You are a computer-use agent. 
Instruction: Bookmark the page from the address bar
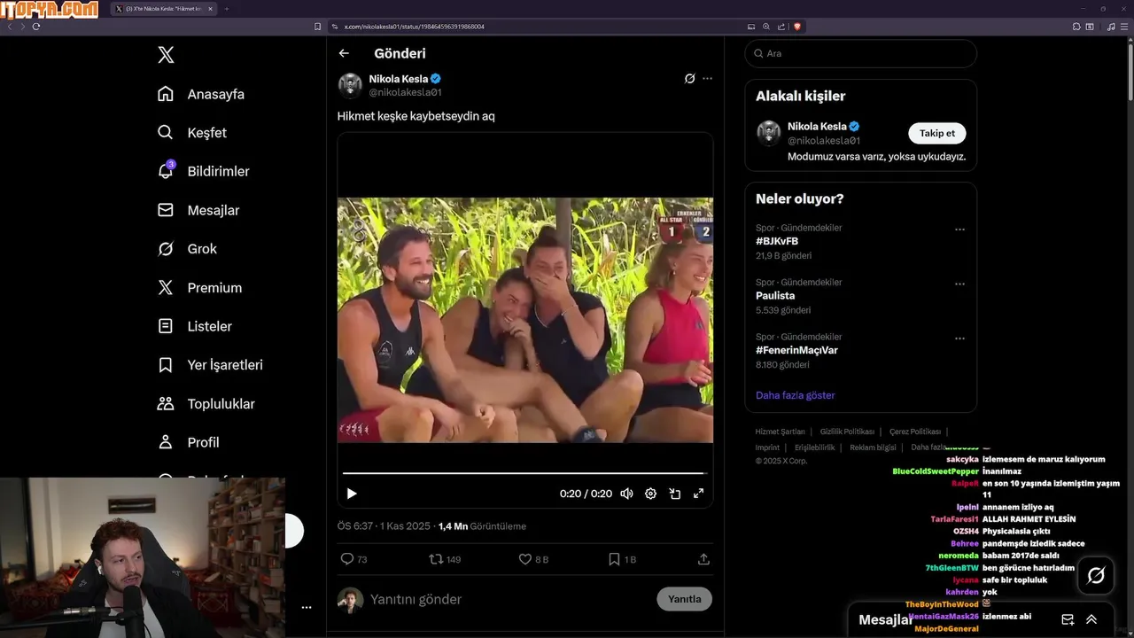317,27
